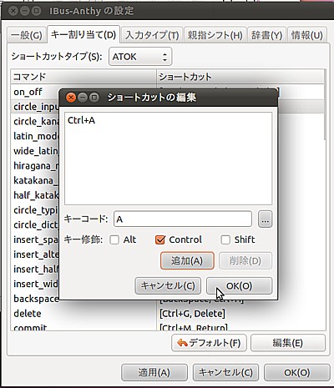Open the ATOK shortcut type dropdown
This screenshot has width=334, height=388.
[140, 57]
